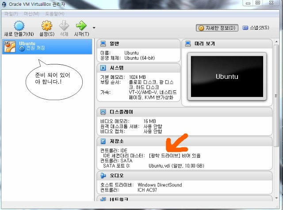Click the 미리 보기 preview monitor icon
This screenshot has width=283, height=210.
pos(188,43)
